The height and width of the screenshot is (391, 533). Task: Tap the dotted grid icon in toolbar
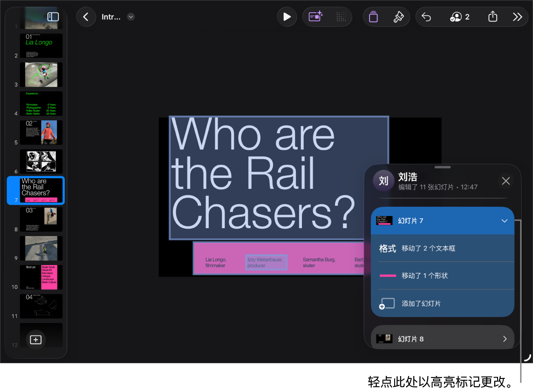pyautogui.click(x=341, y=17)
